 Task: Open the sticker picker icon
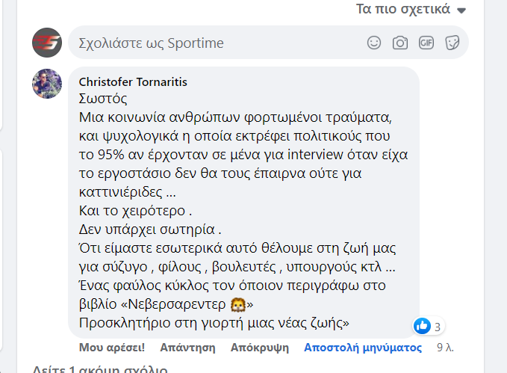(x=452, y=43)
